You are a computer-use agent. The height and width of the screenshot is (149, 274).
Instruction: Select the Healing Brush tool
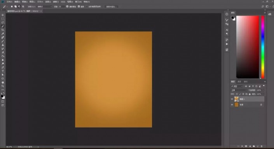pos(3,38)
